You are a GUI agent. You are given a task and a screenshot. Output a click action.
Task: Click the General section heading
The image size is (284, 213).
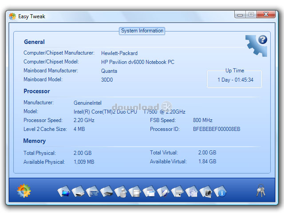pos(34,42)
